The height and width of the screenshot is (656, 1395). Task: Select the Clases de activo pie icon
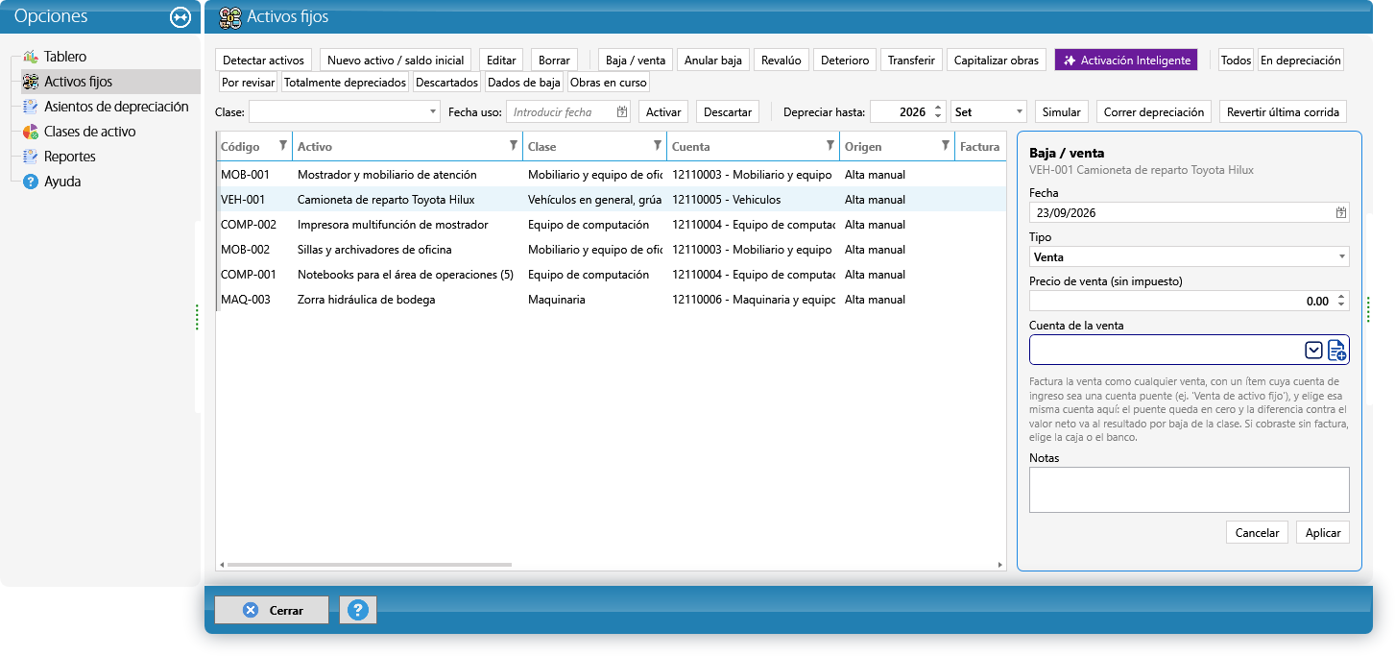point(30,132)
